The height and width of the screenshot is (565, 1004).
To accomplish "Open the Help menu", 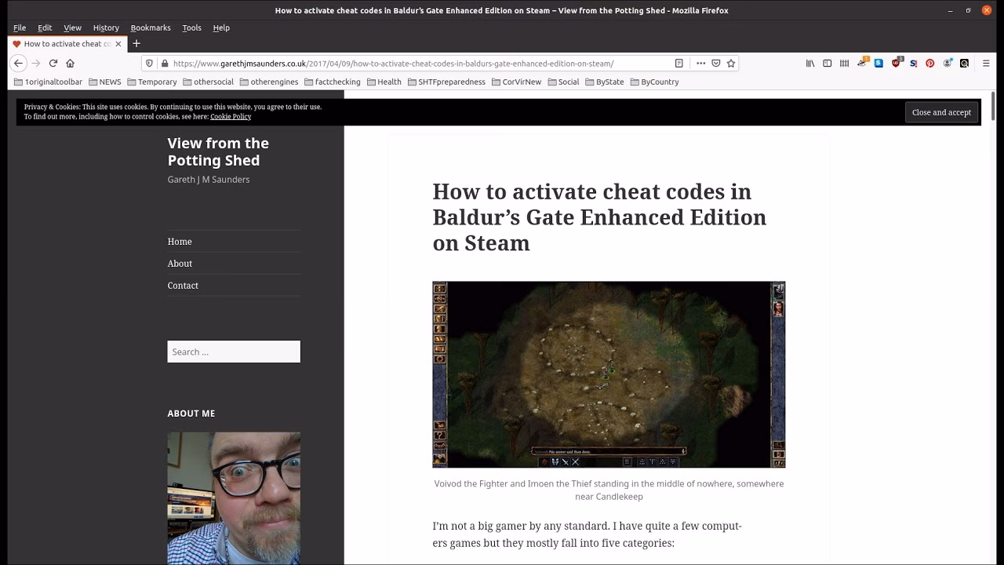I will click(221, 27).
